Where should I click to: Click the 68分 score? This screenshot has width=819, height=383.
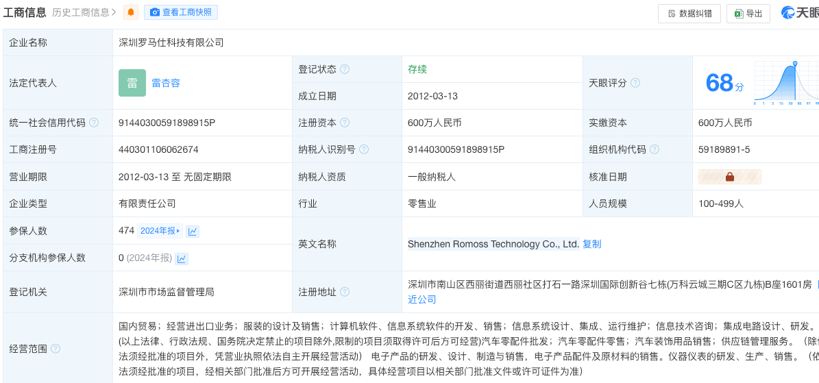pos(724,83)
